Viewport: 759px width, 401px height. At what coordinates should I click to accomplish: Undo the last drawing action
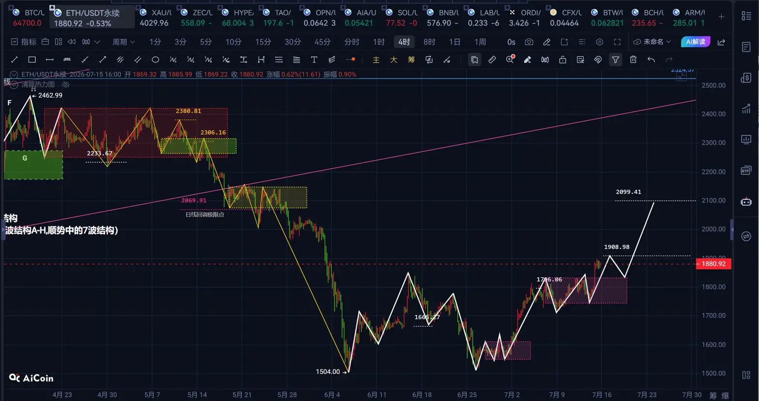651,60
